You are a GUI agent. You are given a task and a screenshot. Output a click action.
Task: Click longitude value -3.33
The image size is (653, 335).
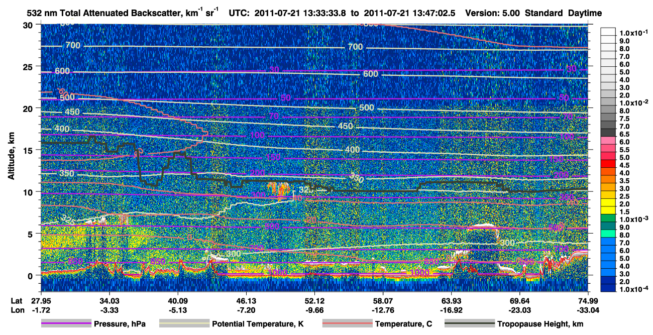[109, 310]
